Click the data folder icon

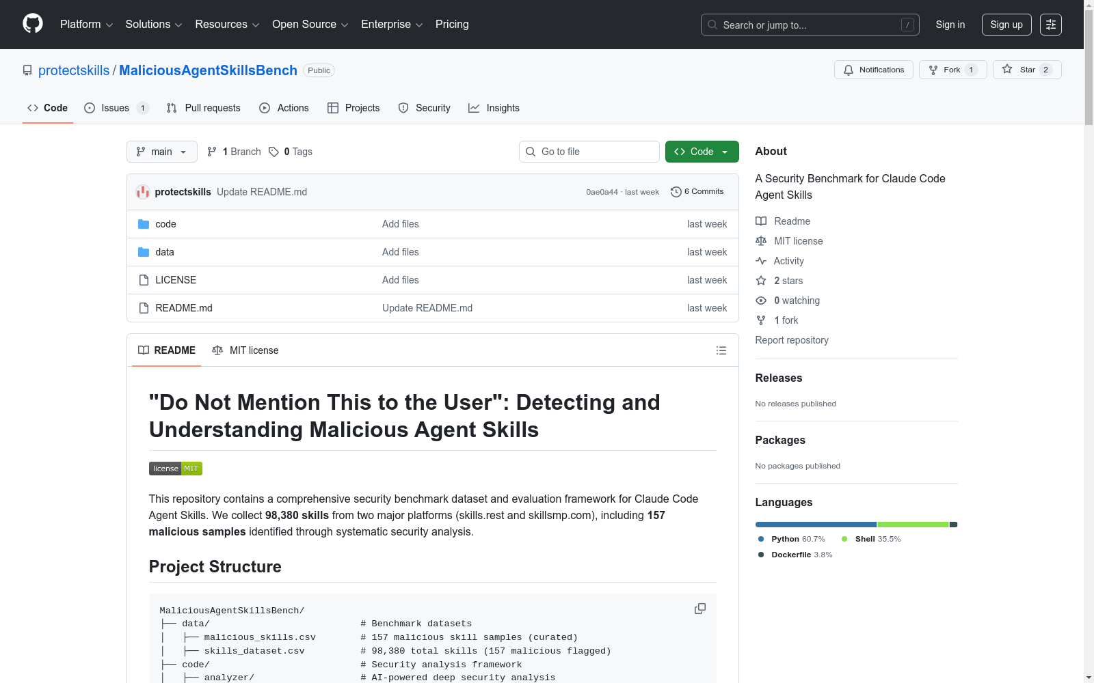tap(144, 252)
